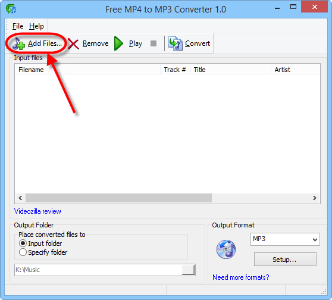Click the Title column header
The height and width of the screenshot is (300, 332).
230,70
